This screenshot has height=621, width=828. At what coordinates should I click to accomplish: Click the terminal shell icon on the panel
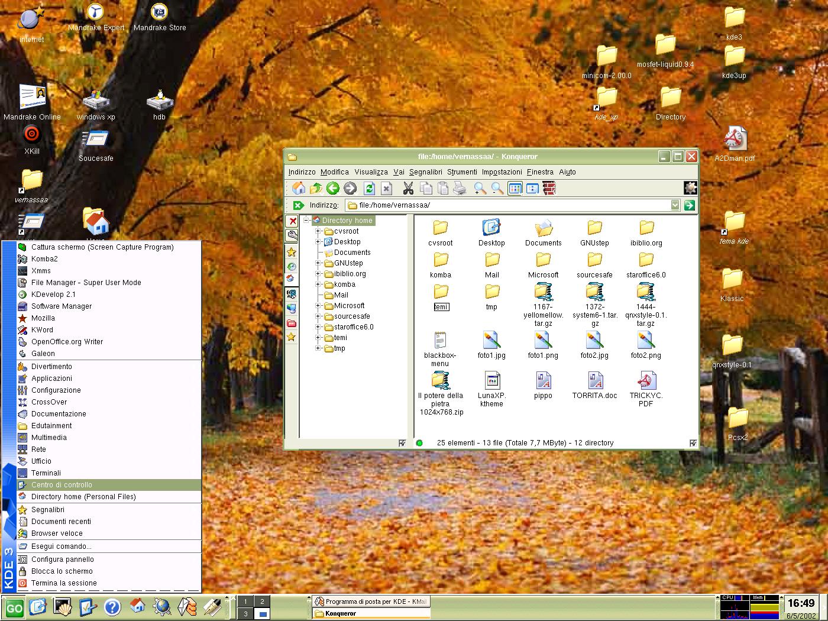coord(62,607)
